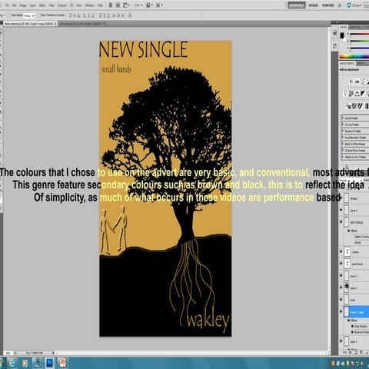Screen dimensions: 369x369
Task: Add a Hue/Saturation adjustment layer
Action: 351,94
